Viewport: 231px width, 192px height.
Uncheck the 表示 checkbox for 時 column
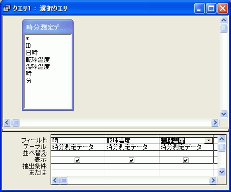point(77,160)
